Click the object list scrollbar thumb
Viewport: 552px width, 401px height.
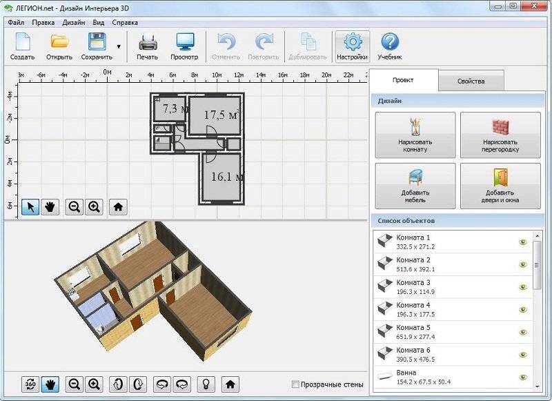[538, 265]
